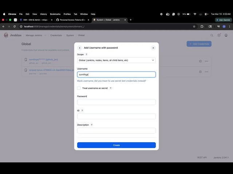Close the System Global Jenkins tab
233x174 pixels.
coord(125,20)
